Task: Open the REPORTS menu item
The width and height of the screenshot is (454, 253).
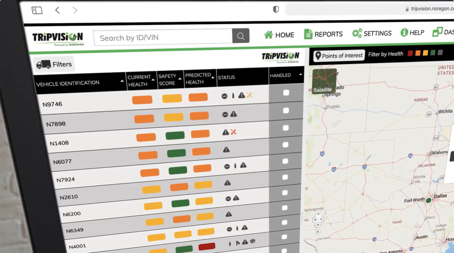Action: [x=323, y=34]
